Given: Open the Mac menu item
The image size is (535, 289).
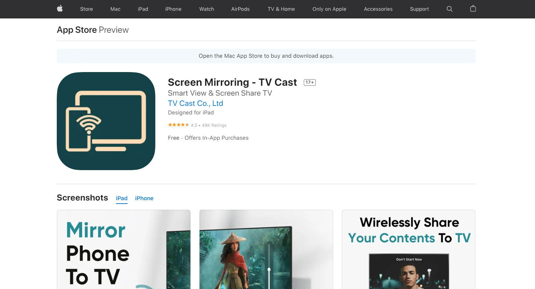Looking at the screenshot, I should 115,9.
